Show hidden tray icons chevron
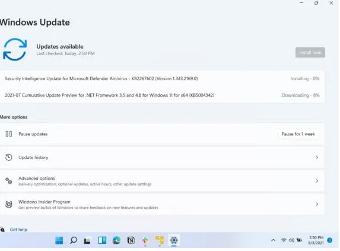The width and height of the screenshot is (340, 251). [273, 240]
